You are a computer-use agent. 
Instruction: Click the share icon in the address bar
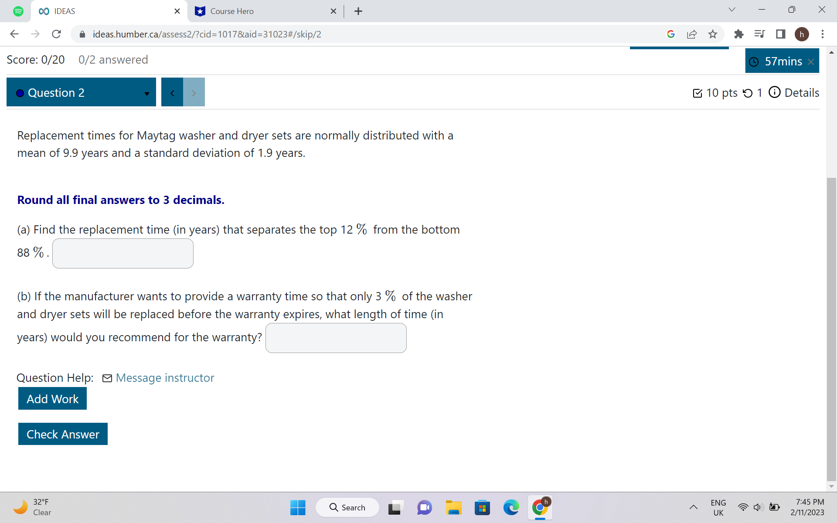(692, 34)
